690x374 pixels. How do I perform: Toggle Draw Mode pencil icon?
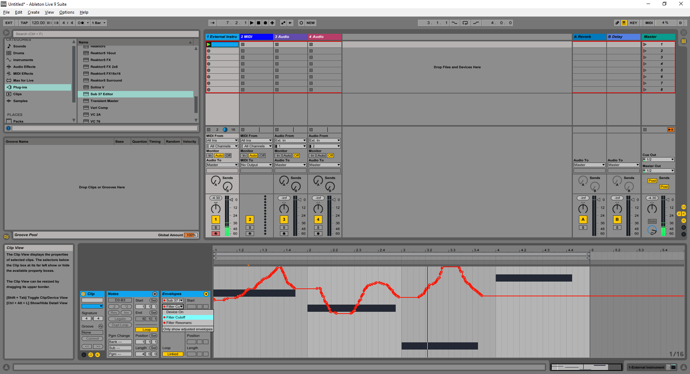(617, 23)
